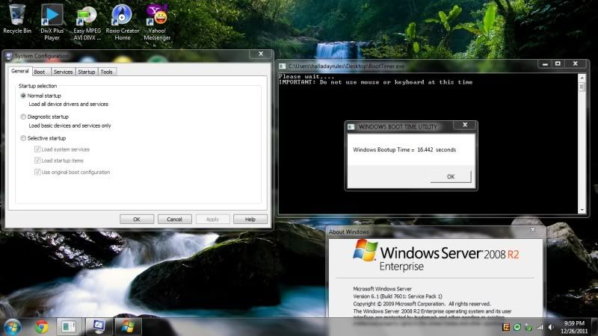
Task: Click Help in System Configuration
Action: click(250, 219)
